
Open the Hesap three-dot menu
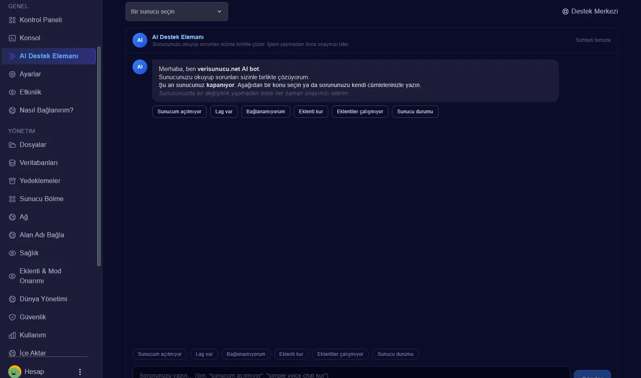coord(80,372)
